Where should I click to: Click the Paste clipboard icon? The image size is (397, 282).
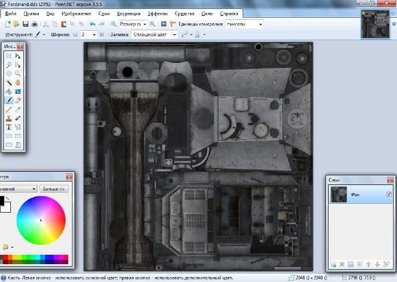[x=64, y=24]
